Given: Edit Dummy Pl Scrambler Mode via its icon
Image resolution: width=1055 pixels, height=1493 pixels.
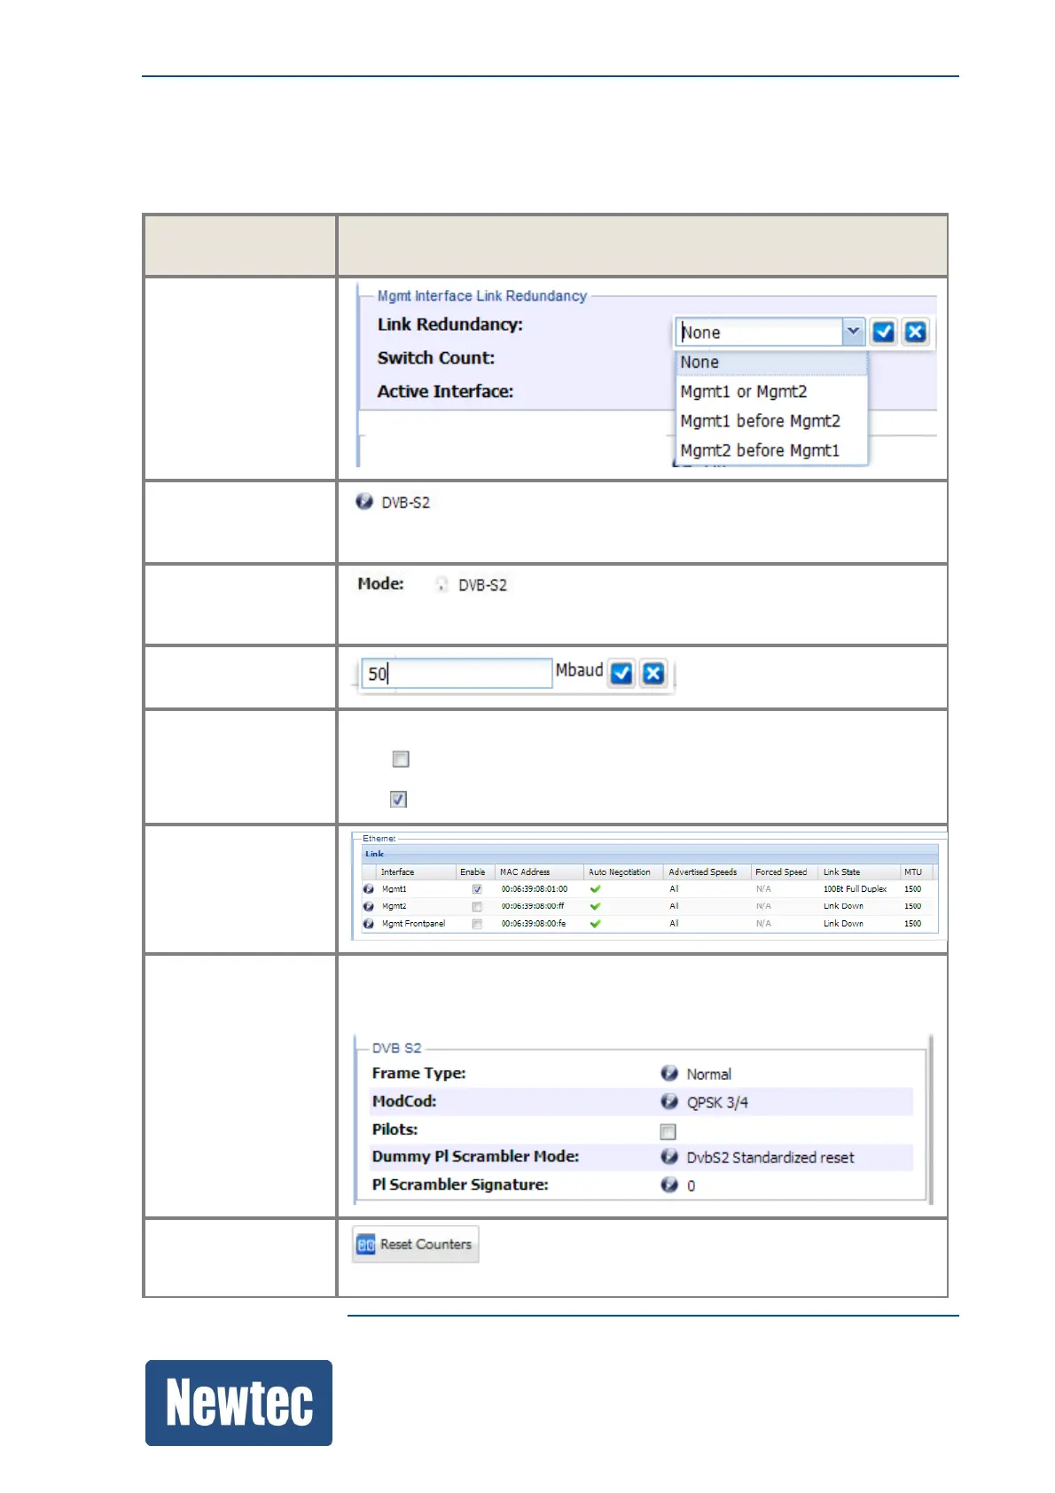Looking at the screenshot, I should pos(669,1157).
